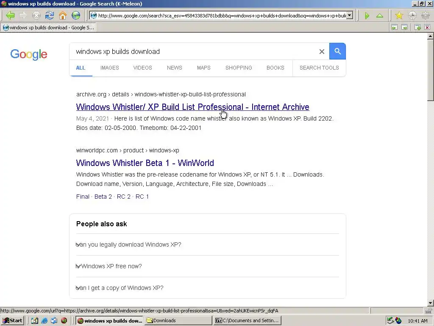Launch Internet Explorer from quick launch
This screenshot has width=434, height=326.
pos(44,321)
